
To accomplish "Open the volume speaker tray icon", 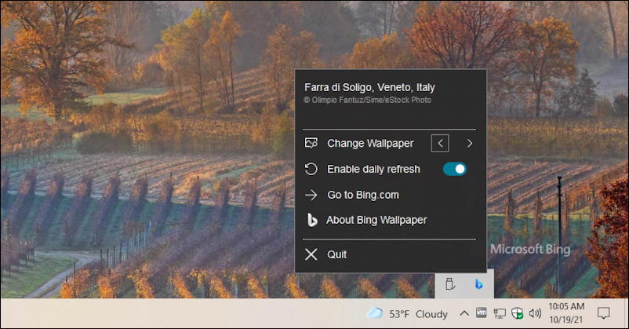I will [535, 313].
